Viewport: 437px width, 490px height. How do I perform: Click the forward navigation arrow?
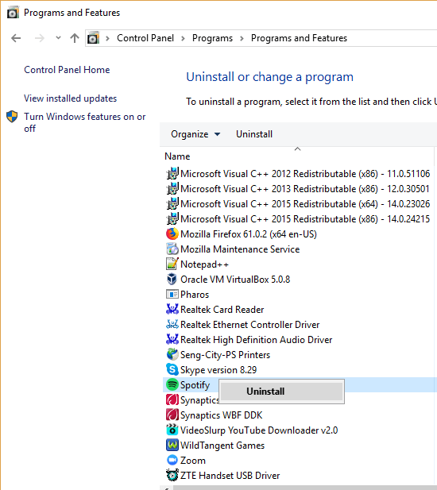pos(40,38)
